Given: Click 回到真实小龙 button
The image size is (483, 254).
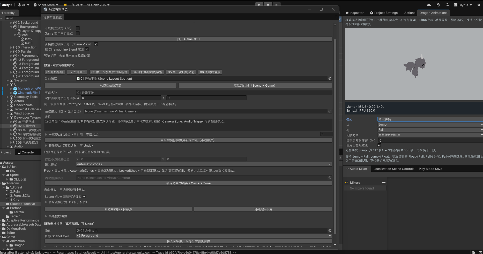Looking at the screenshot, I should [x=263, y=209].
